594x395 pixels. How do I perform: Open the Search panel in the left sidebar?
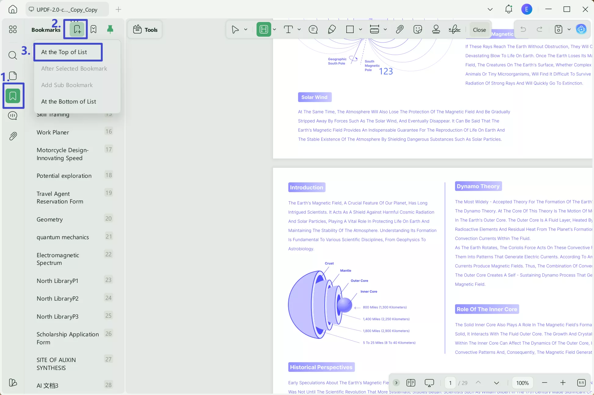tap(13, 55)
